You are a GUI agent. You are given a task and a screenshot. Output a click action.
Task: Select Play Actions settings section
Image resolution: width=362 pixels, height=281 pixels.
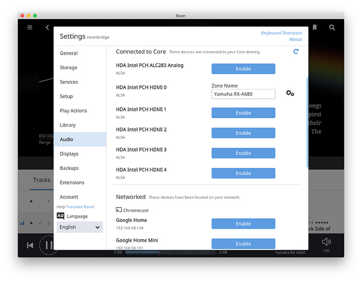[x=80, y=111]
